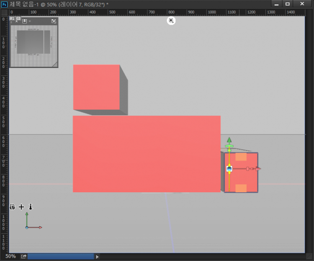Click the center cube of 3D gizmo
Image resolution: width=314 pixels, height=261 pixels.
(229, 169)
